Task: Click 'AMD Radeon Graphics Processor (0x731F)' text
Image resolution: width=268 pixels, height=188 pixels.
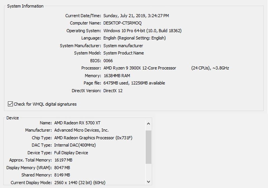Action: click(93, 138)
